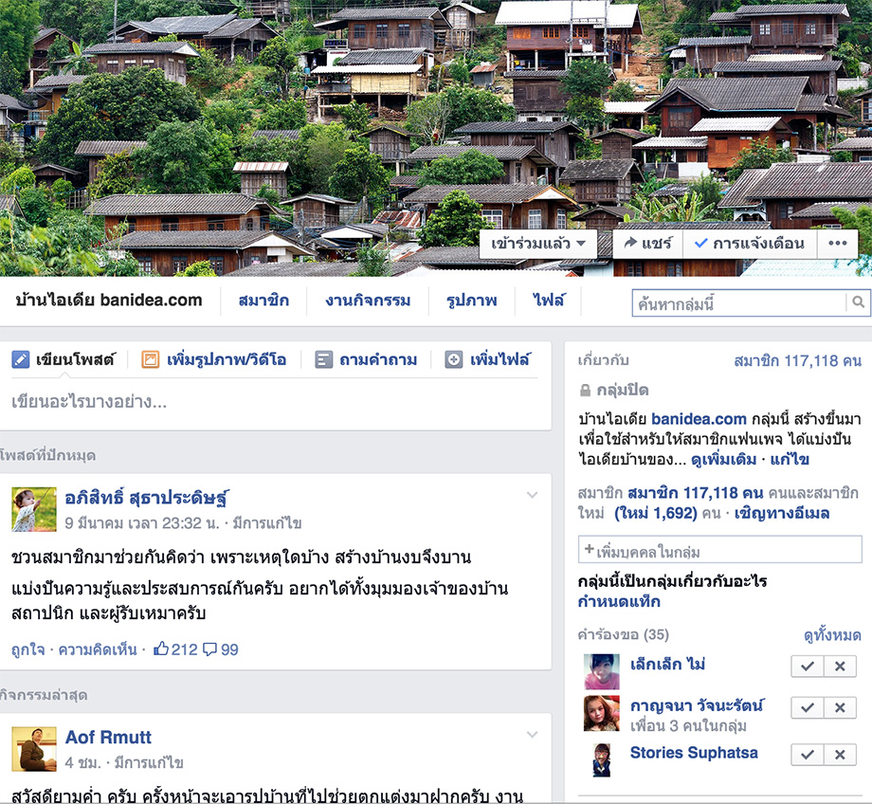Image resolution: width=872 pixels, height=804 pixels.
Task: Click the 99 comments bubble icon
Action: point(209,649)
